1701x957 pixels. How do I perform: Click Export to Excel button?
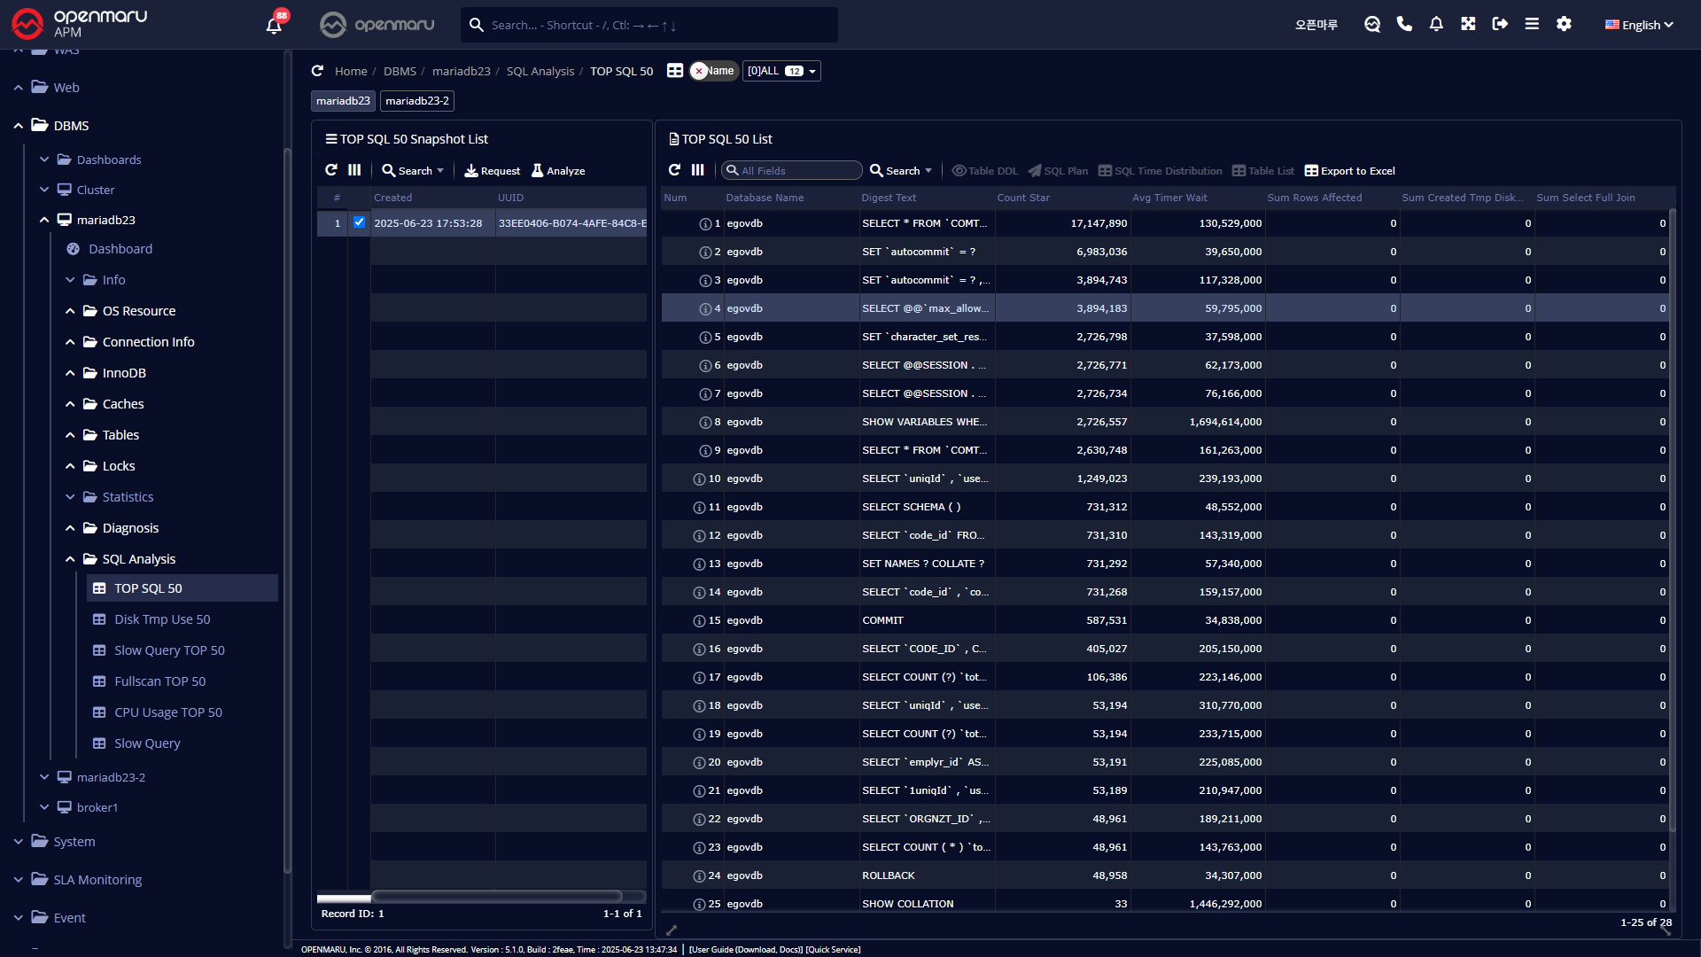point(1349,171)
